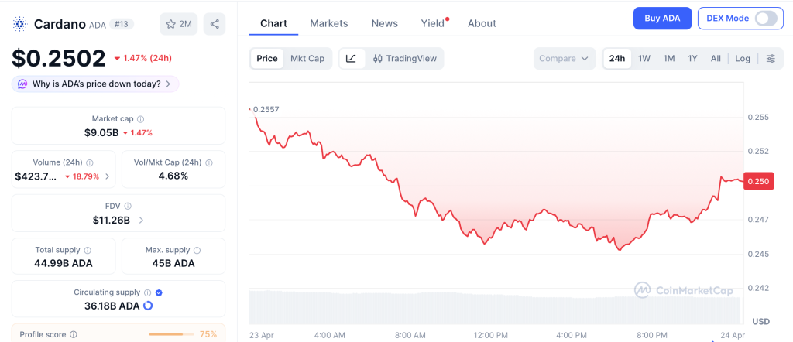Add Cardano to watchlist with star button
The width and height of the screenshot is (793, 342).
tap(178, 24)
